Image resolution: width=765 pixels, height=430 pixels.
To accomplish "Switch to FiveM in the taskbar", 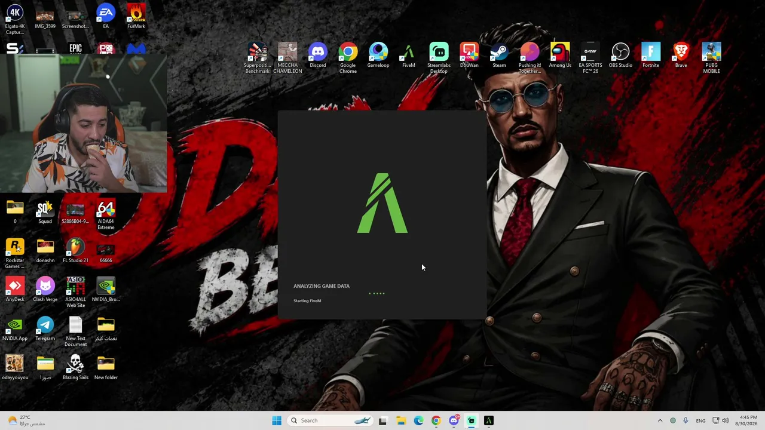I will [489, 420].
